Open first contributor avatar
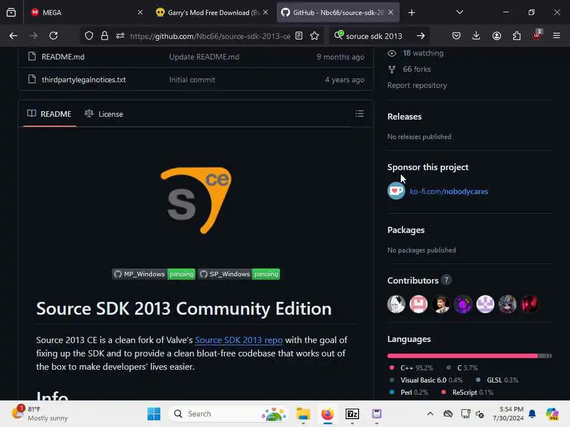The height and width of the screenshot is (427, 570). click(x=396, y=304)
